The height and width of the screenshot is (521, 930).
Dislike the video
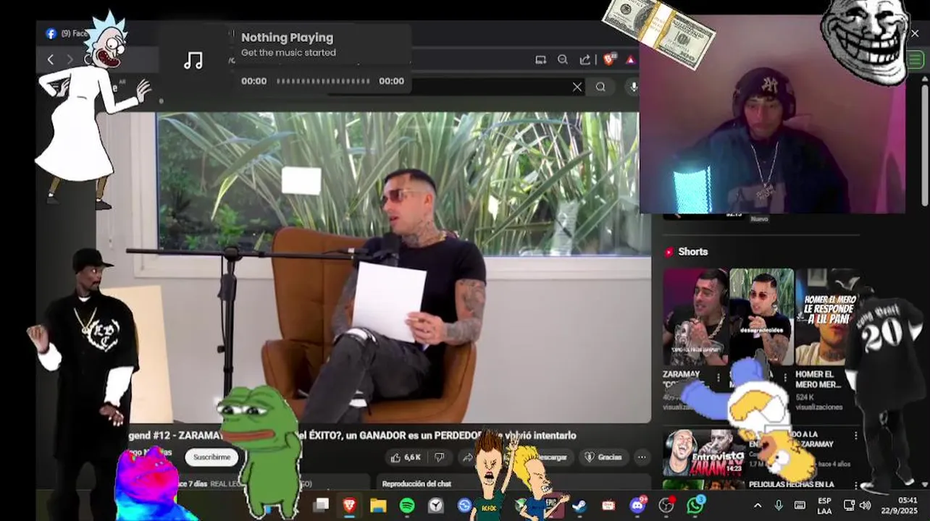[x=439, y=457]
